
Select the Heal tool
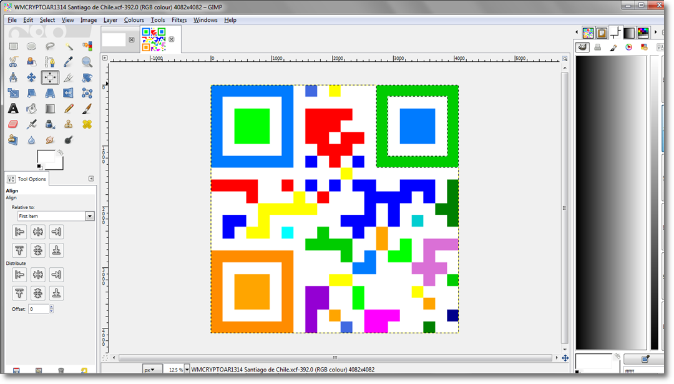[x=87, y=124]
